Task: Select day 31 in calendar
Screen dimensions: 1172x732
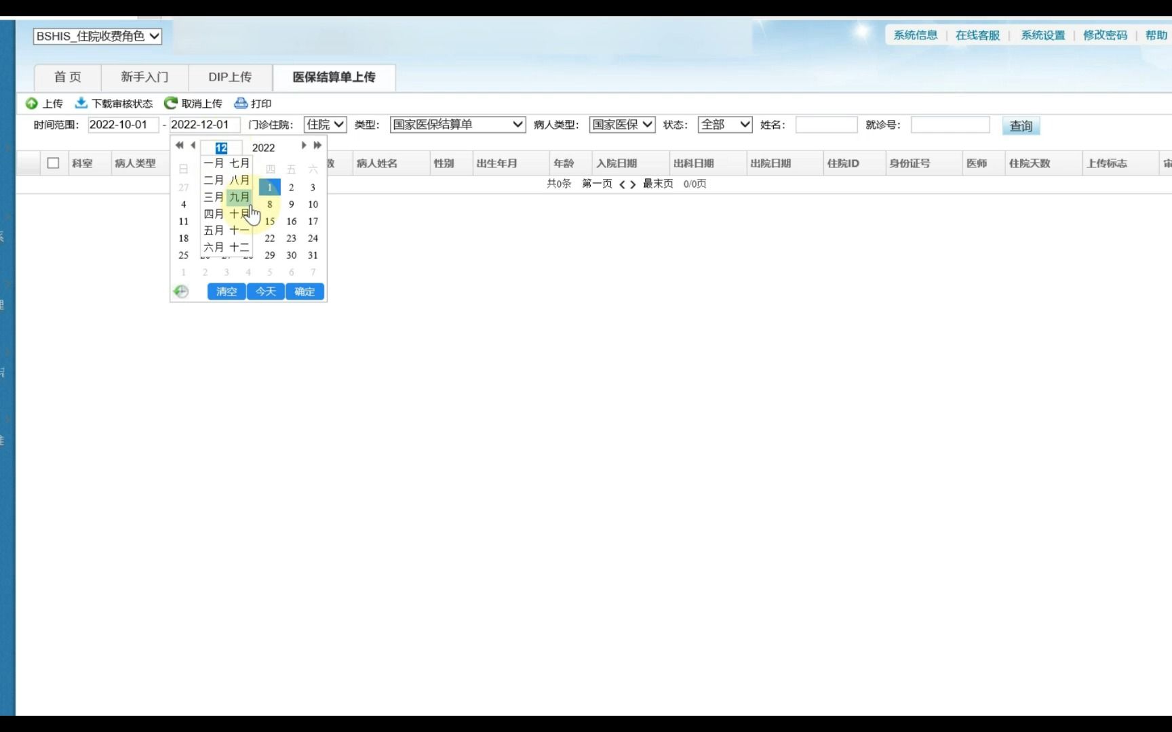Action: (x=313, y=255)
